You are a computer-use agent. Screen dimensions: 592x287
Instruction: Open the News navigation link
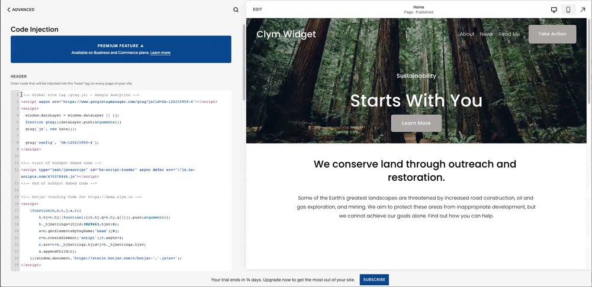pos(486,34)
